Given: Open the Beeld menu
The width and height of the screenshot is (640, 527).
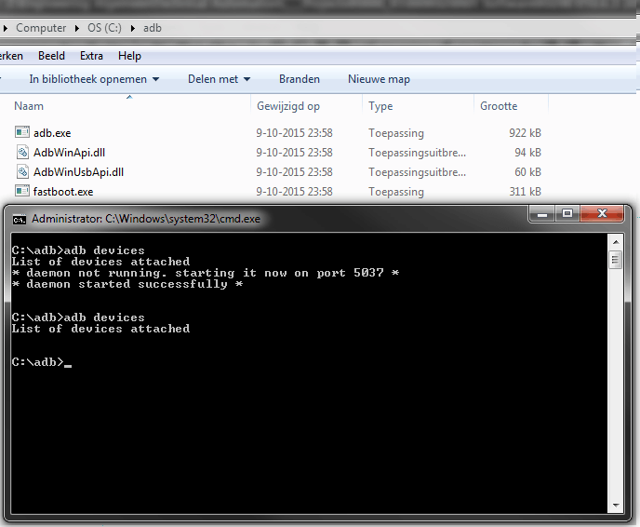Looking at the screenshot, I should 51,56.
